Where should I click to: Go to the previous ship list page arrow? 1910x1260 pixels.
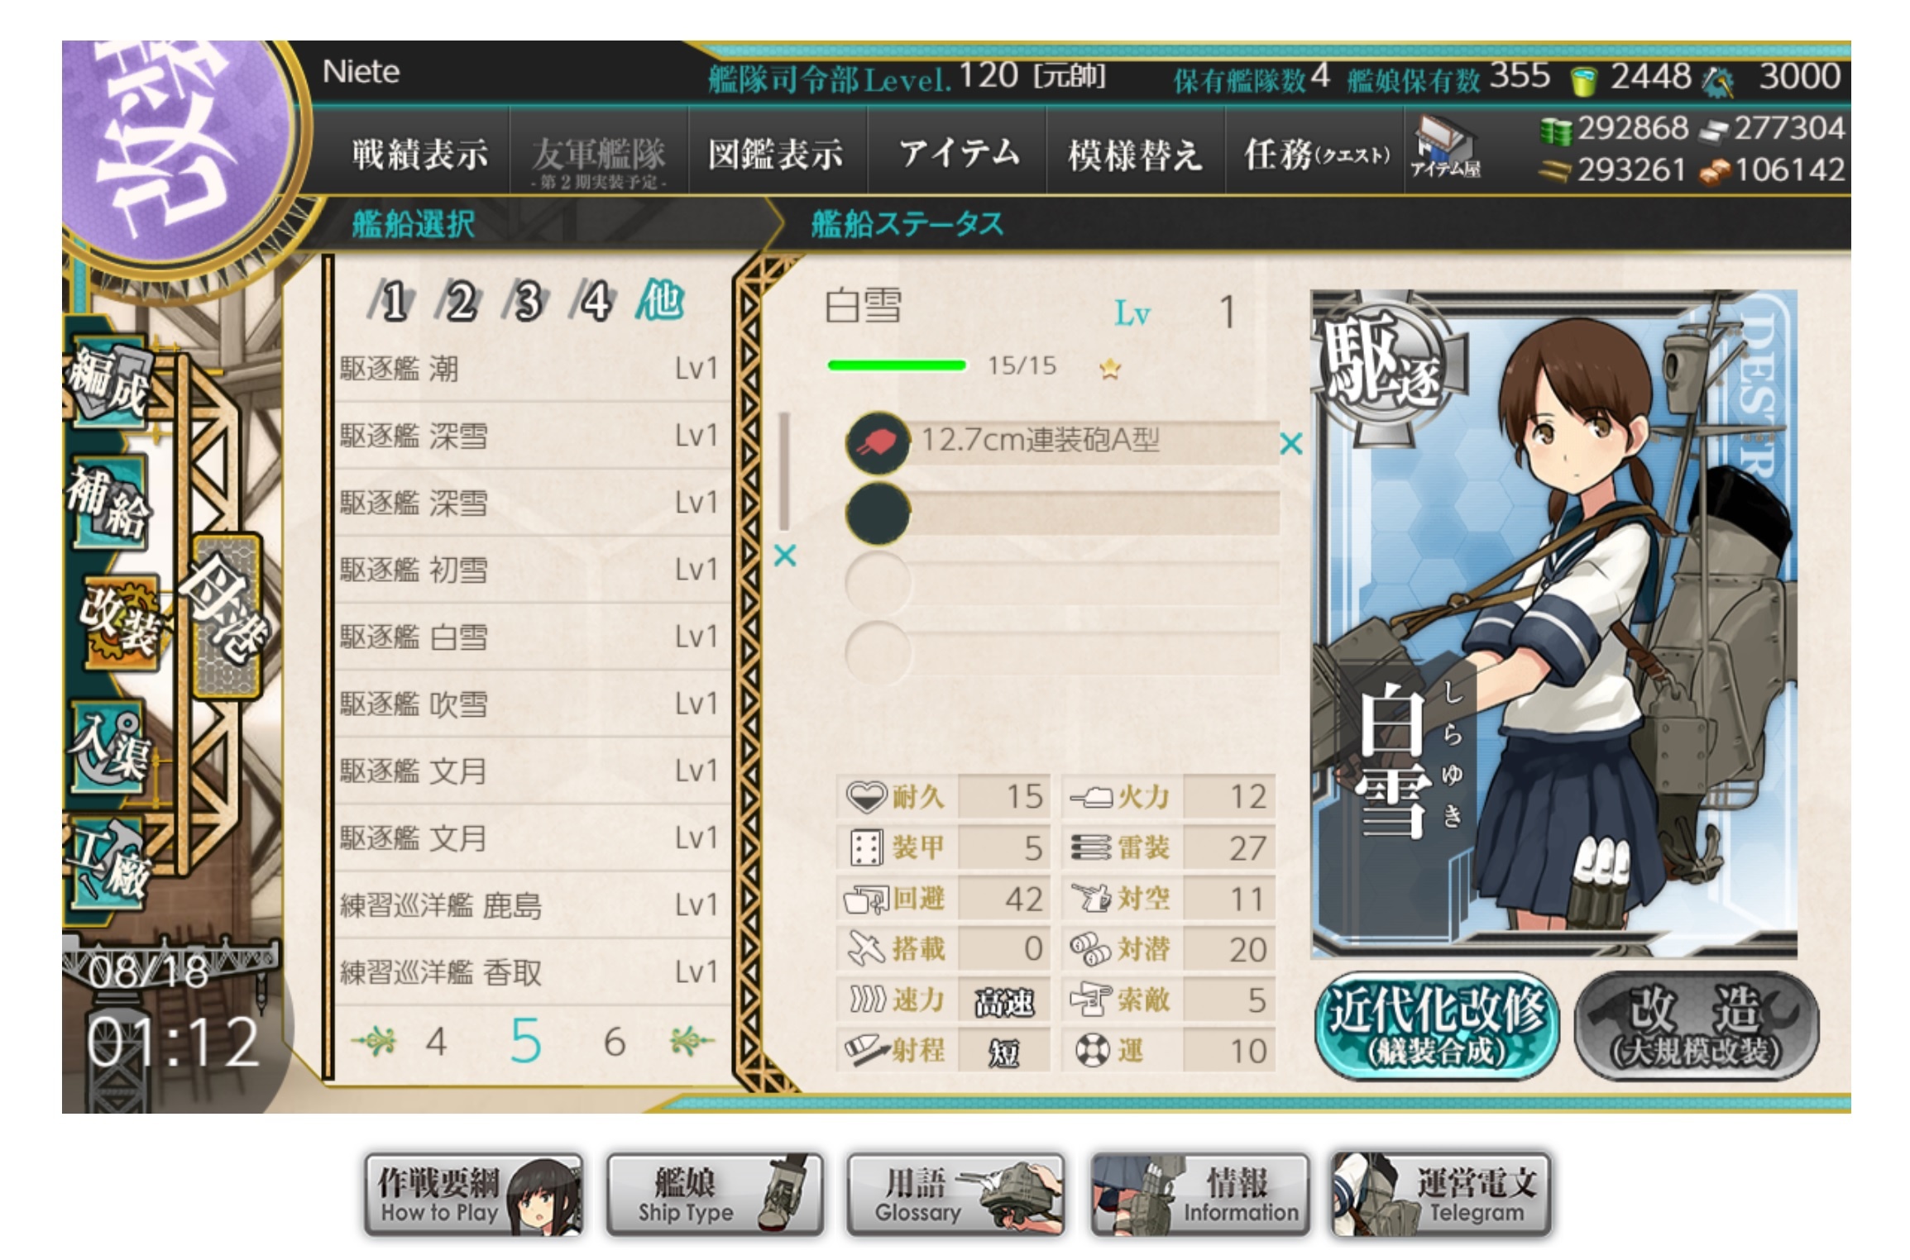(374, 1041)
